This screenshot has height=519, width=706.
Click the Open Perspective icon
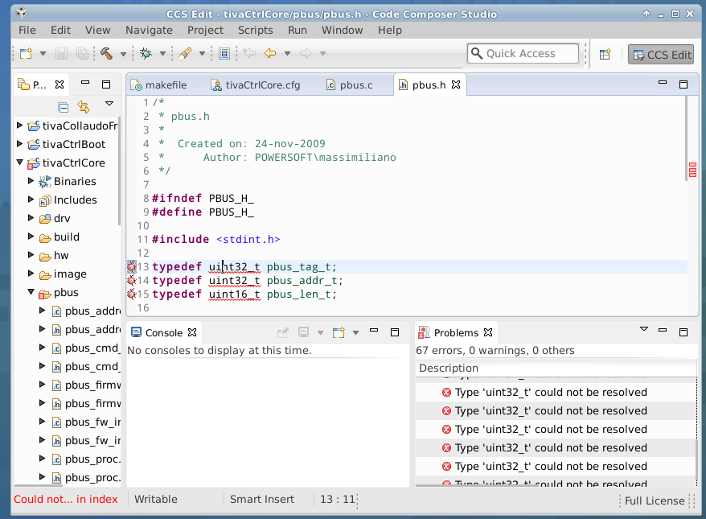[605, 55]
